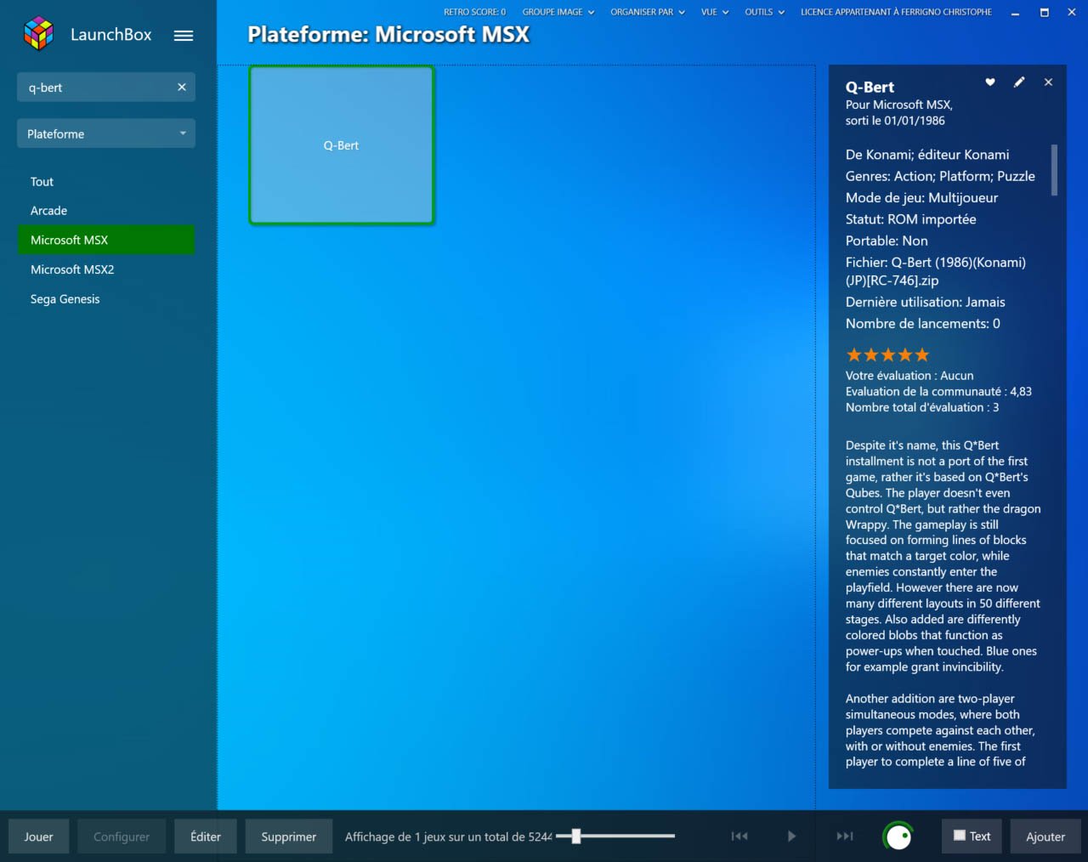
Task: Select Microsoft MSX in the sidebar
Action: tap(106, 240)
